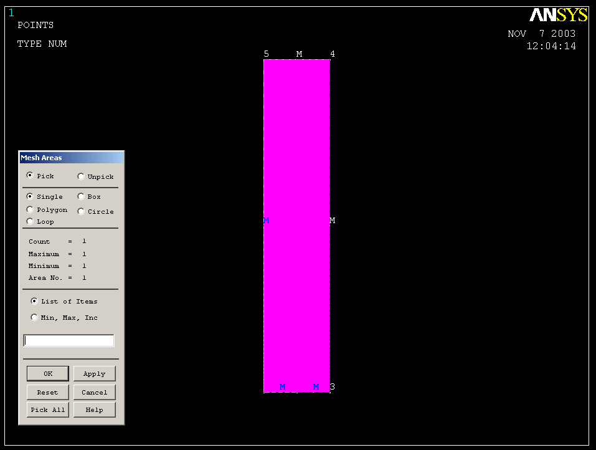Open Help for Mesh Areas
The image size is (596, 450).
[94, 409]
